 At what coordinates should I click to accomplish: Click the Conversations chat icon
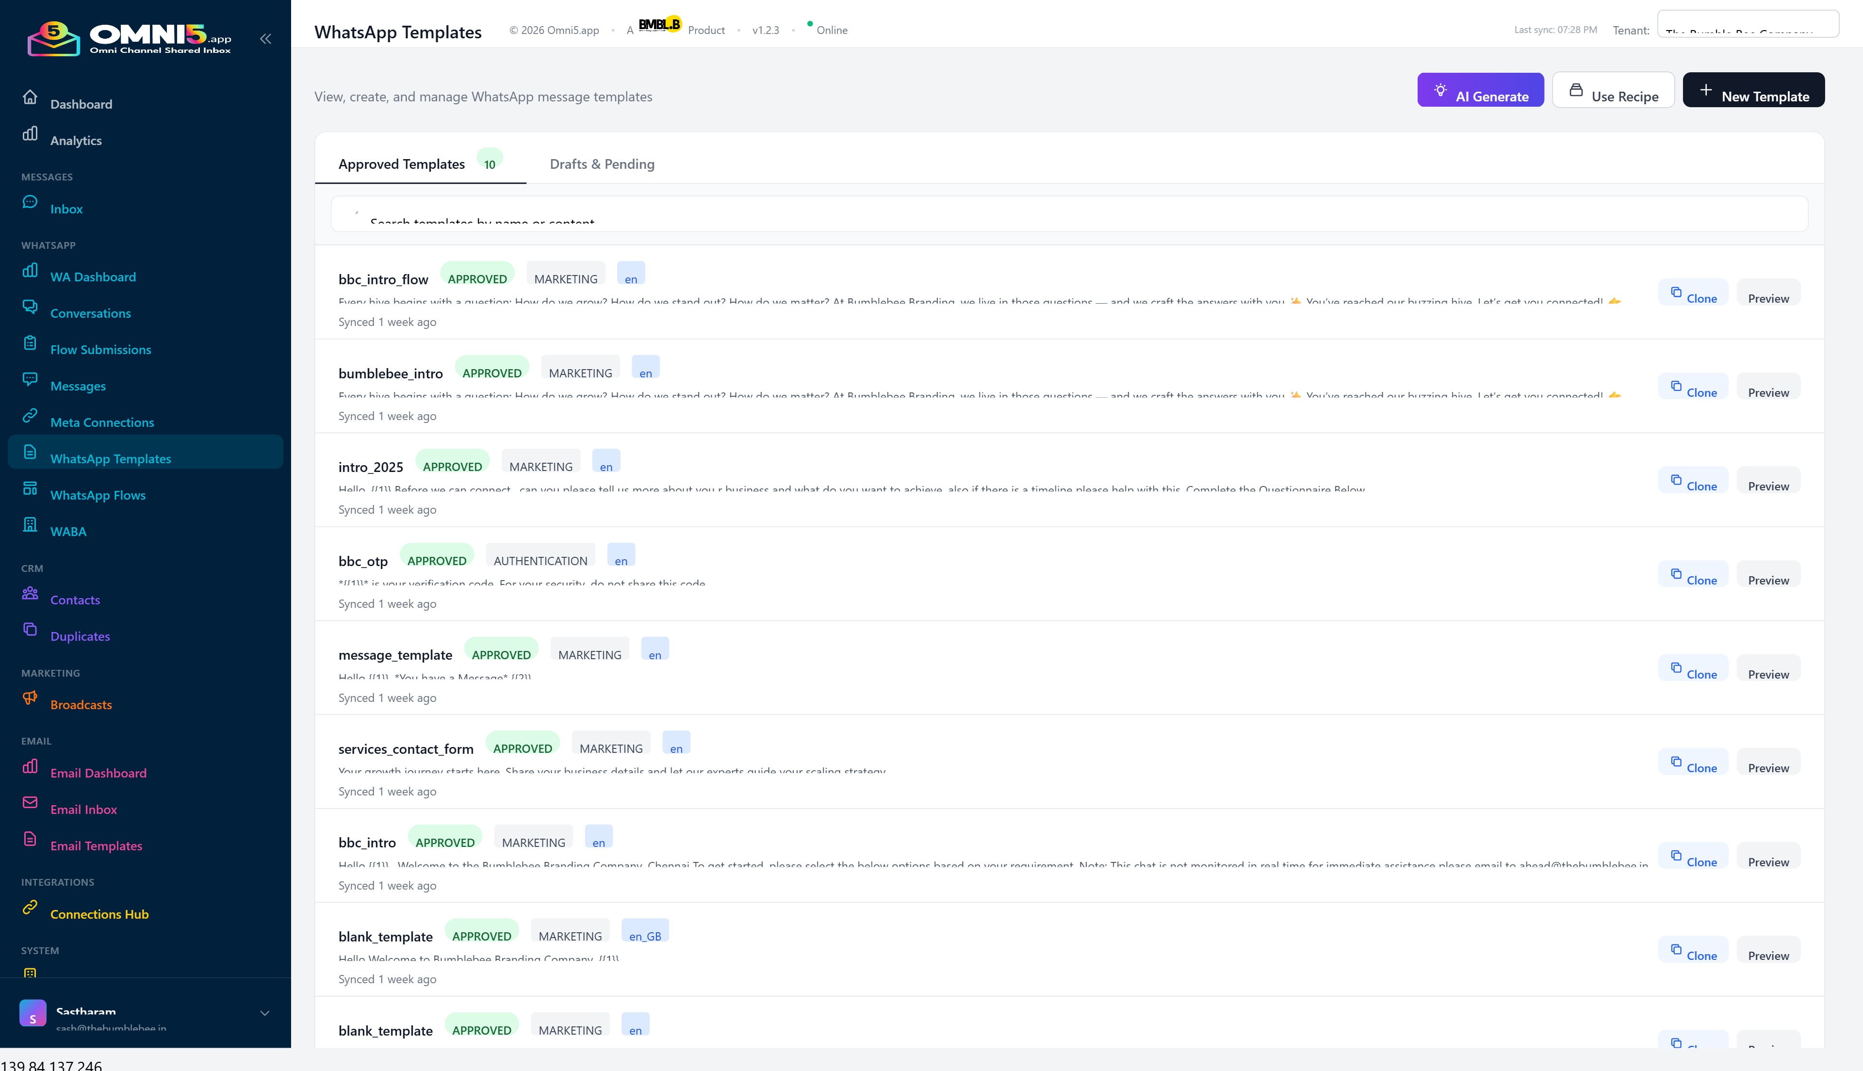30,307
